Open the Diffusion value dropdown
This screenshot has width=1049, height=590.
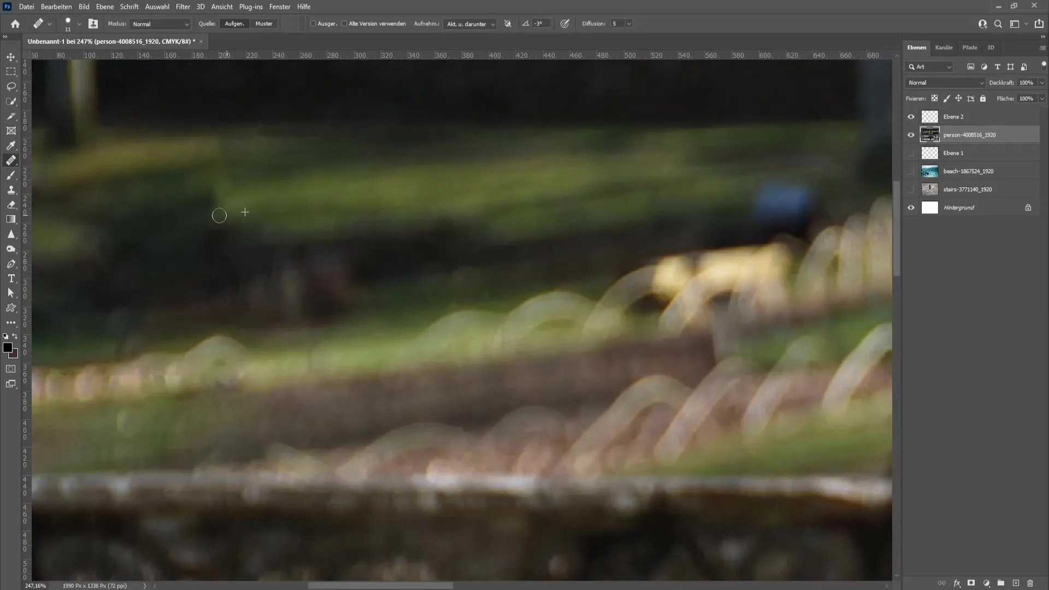click(628, 23)
